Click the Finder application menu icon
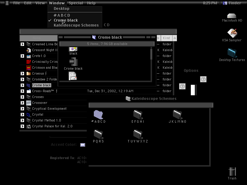 pyautogui.click(x=225, y=3)
